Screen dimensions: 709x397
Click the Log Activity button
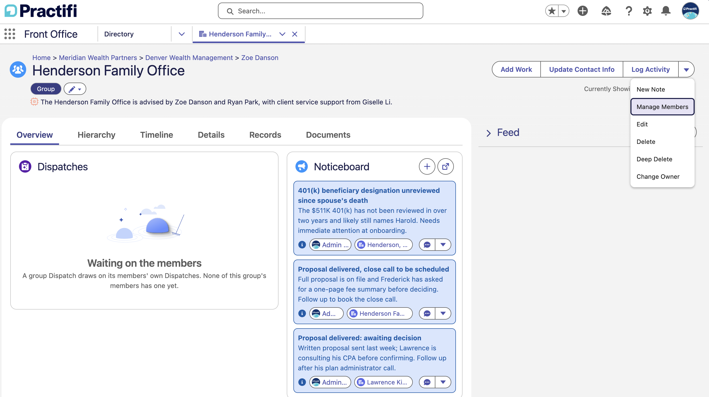650,69
